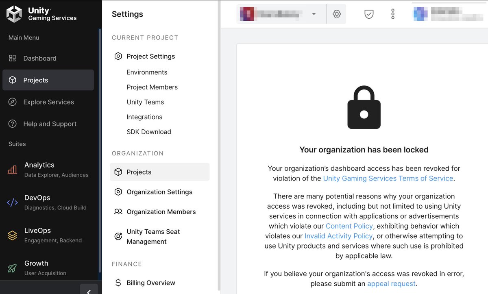Click the Organization Members people icon
The width and height of the screenshot is (488, 294).
click(x=118, y=212)
